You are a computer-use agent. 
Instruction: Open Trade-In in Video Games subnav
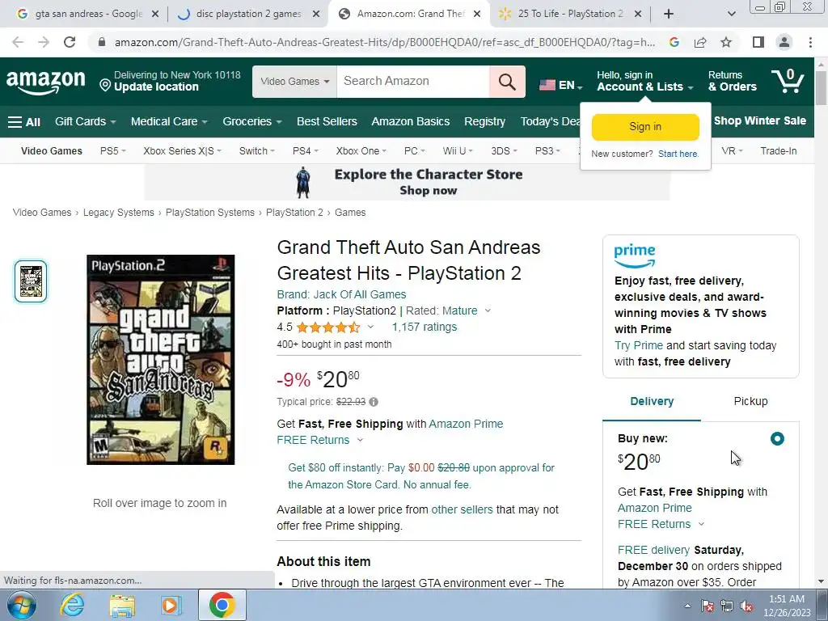click(x=779, y=151)
